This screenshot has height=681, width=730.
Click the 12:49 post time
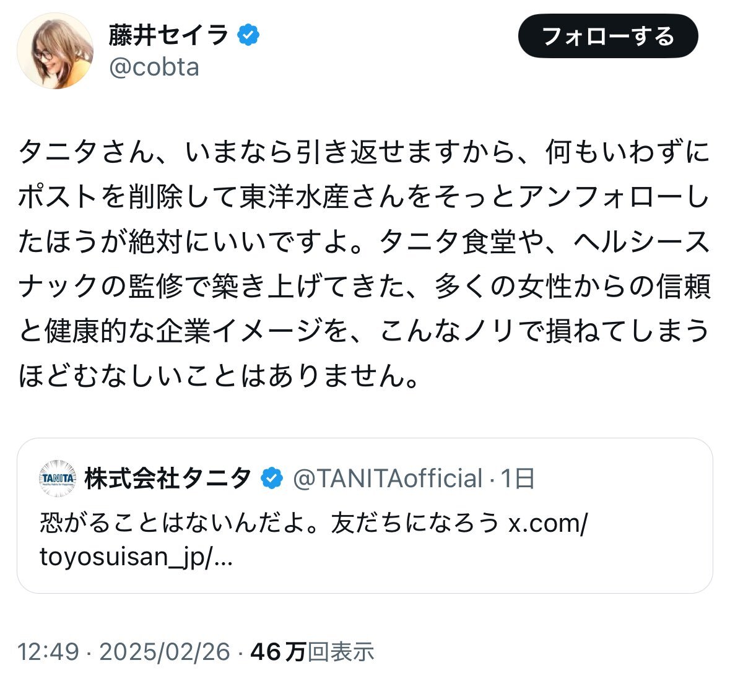pyautogui.click(x=48, y=651)
